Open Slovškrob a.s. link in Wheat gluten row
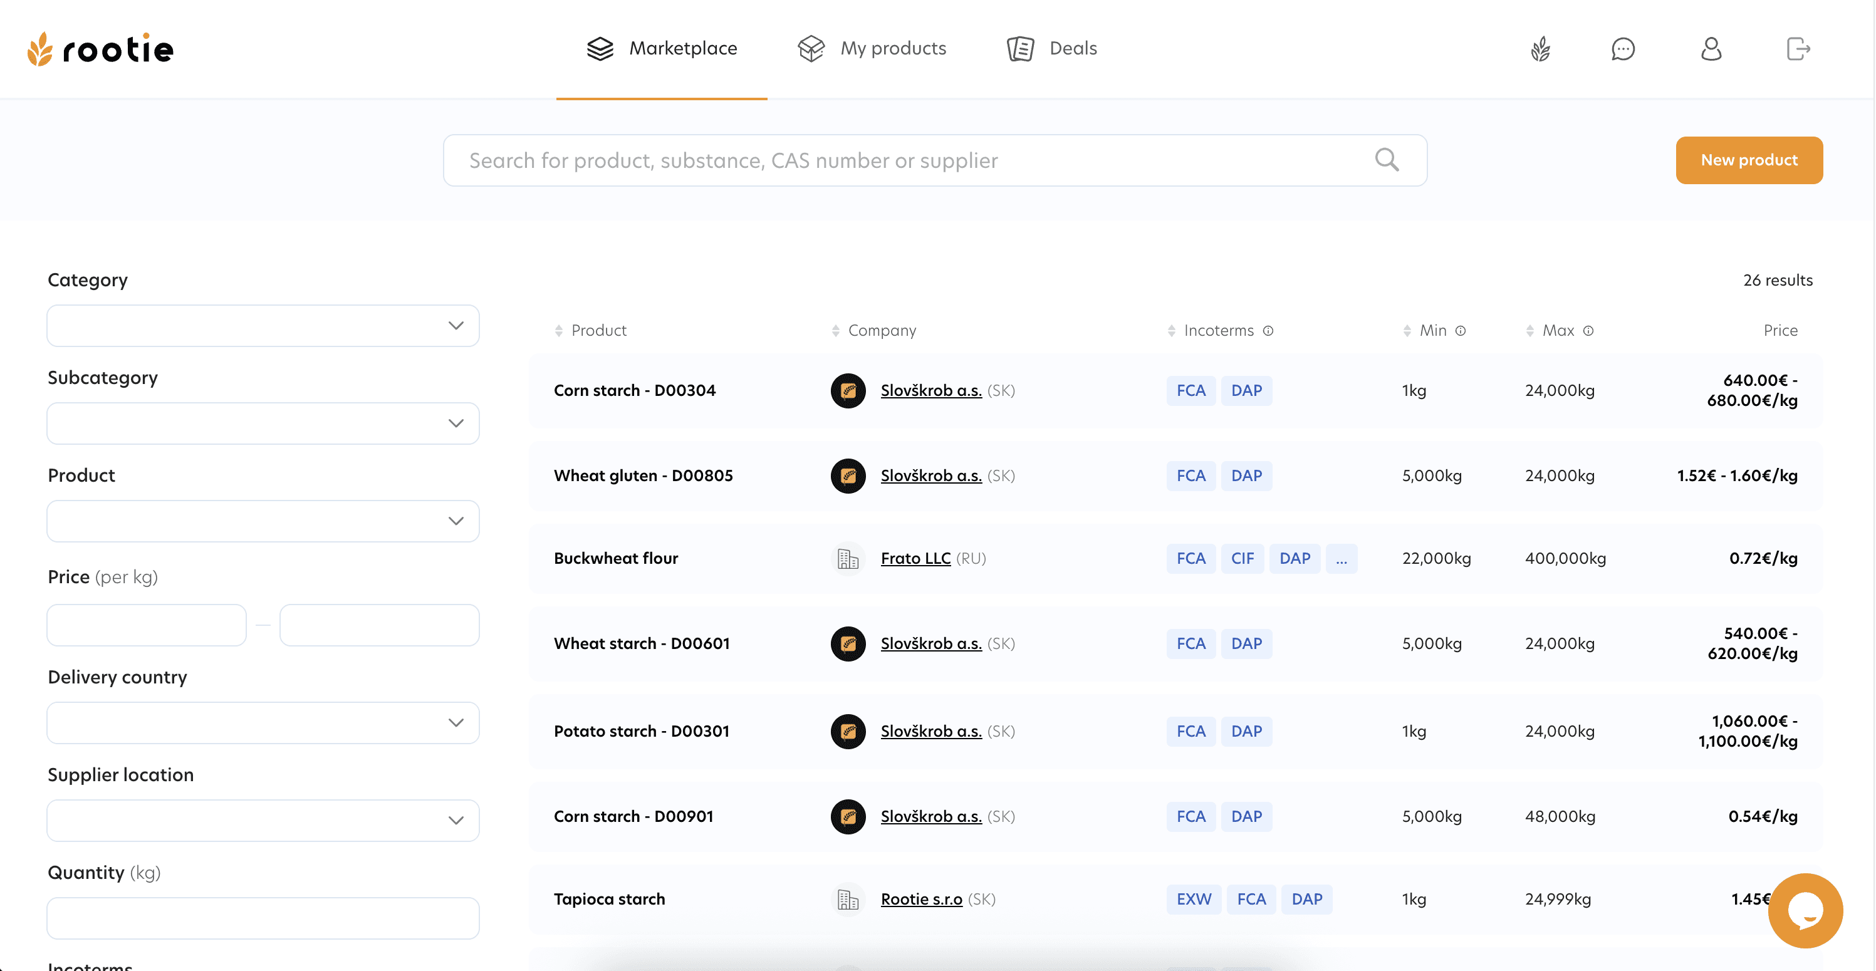1876x971 pixels. click(930, 476)
